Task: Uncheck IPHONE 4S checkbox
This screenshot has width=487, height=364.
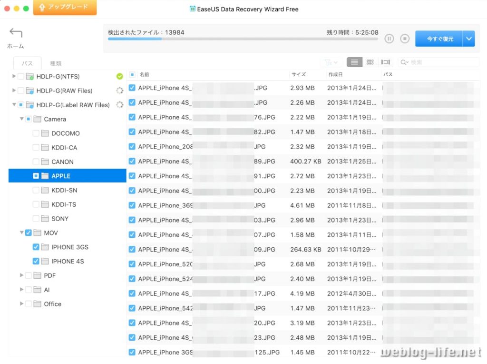Action: 36,262
